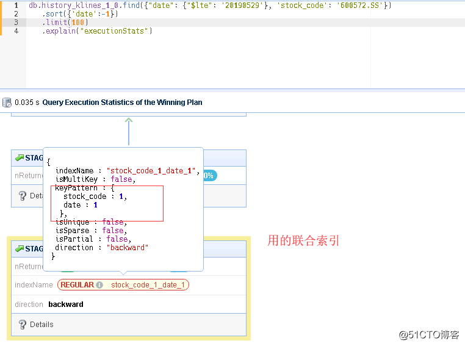Click line number 1 in editor gutter
This screenshot has height=346, width=465.
point(16,5)
